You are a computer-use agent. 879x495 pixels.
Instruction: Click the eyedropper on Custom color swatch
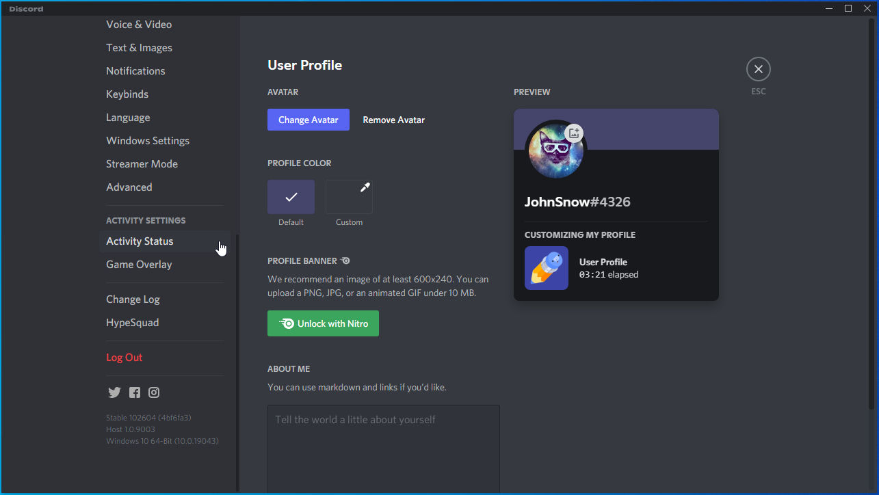coord(365,187)
